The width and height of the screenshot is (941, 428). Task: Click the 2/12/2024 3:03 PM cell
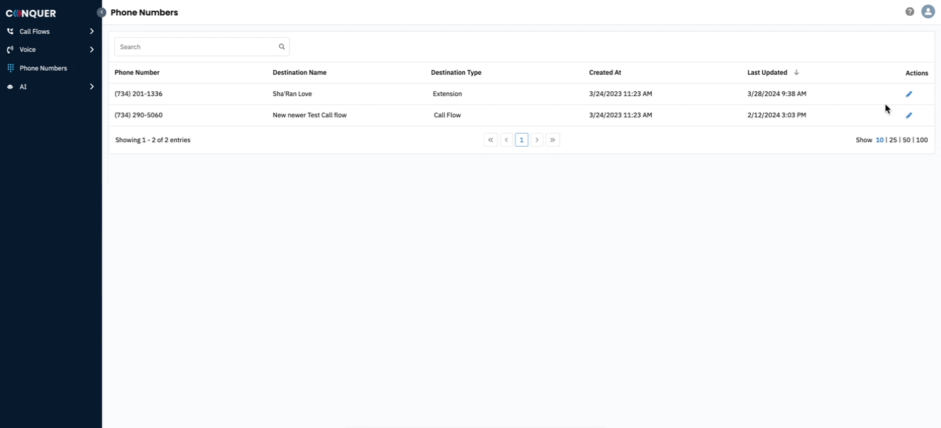777,115
